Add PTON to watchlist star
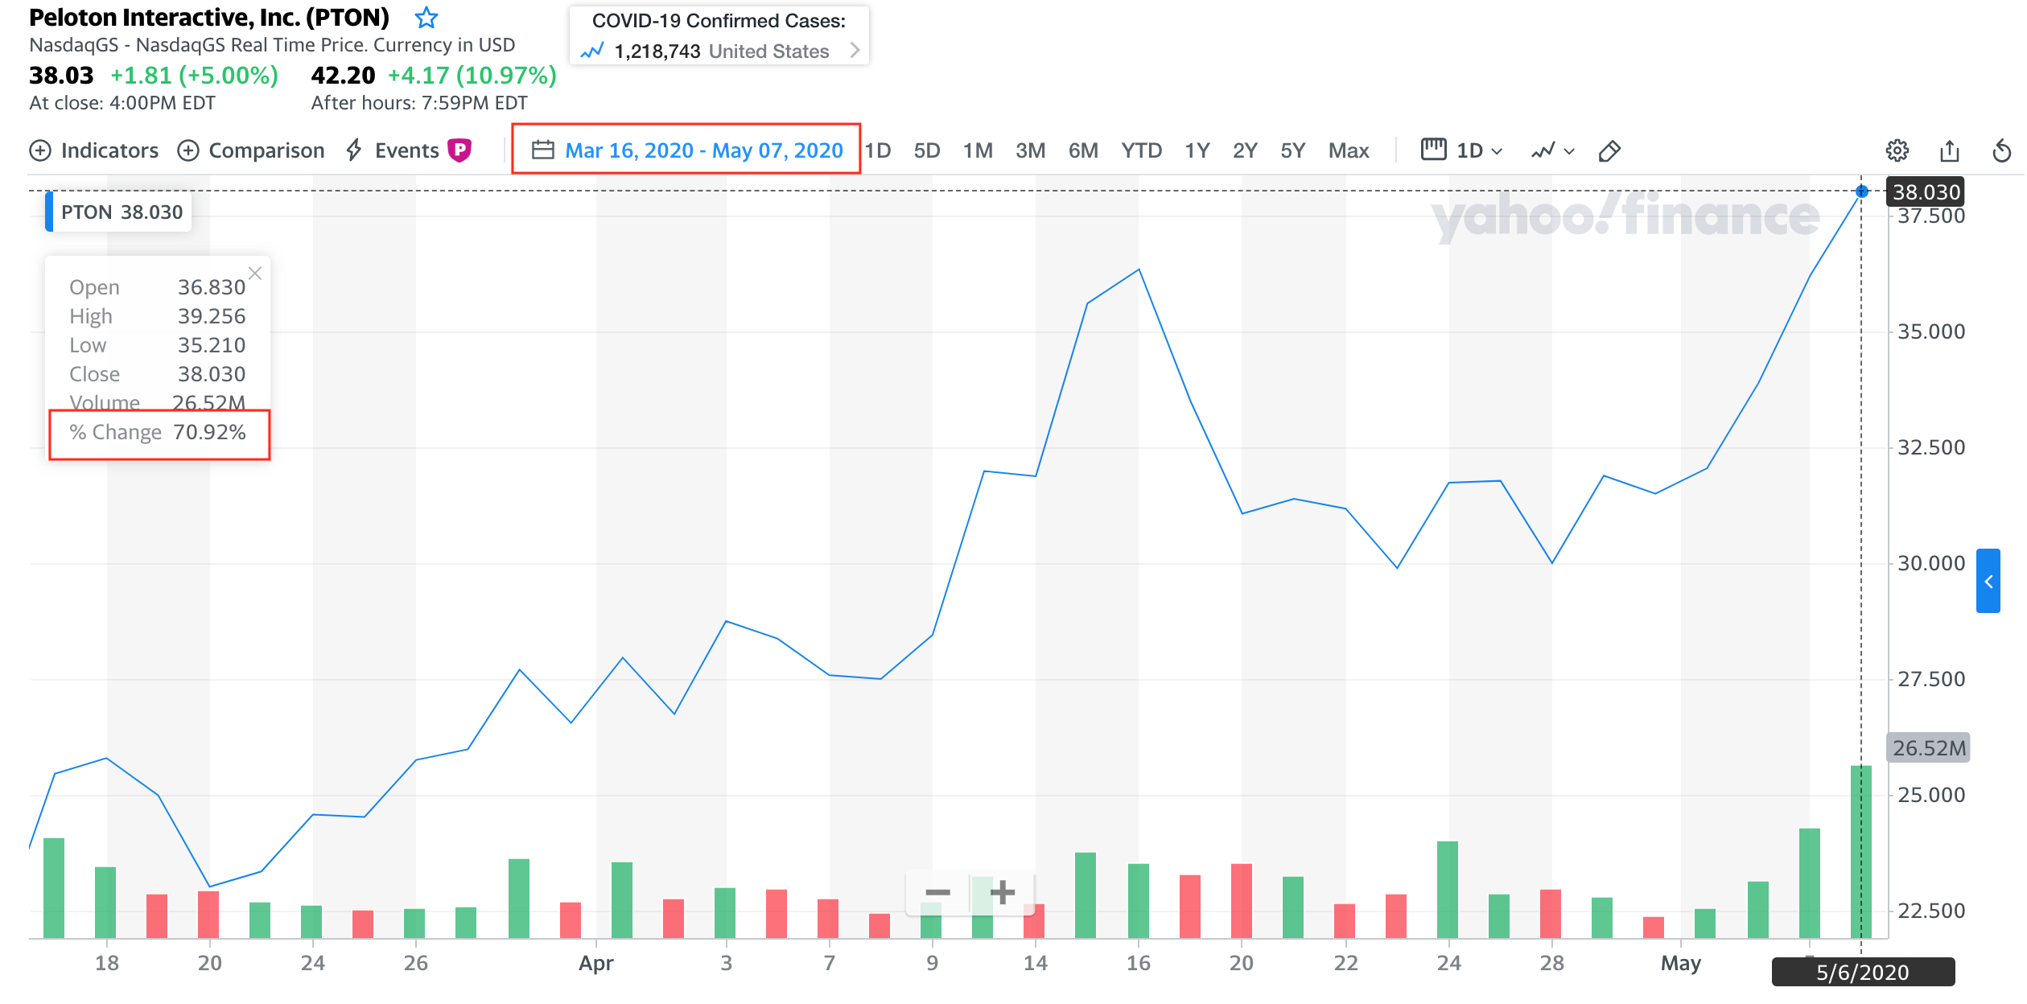The height and width of the screenshot is (1004, 2027). tap(426, 17)
